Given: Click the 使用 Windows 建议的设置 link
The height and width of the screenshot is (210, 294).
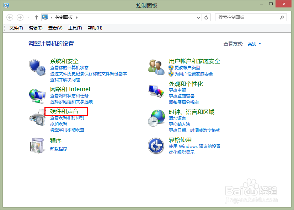Looking at the screenshot, I should pos(194,147).
